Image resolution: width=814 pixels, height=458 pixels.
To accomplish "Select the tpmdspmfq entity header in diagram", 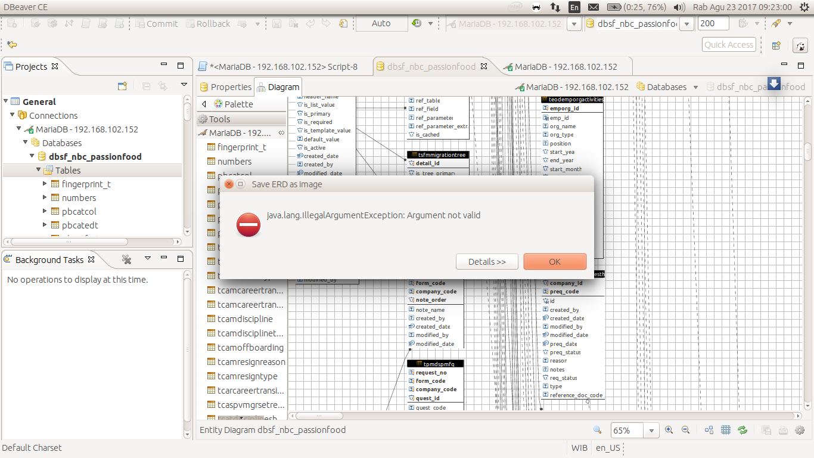I will (436, 364).
